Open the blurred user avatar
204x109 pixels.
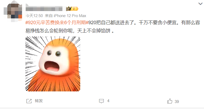coord(13,11)
